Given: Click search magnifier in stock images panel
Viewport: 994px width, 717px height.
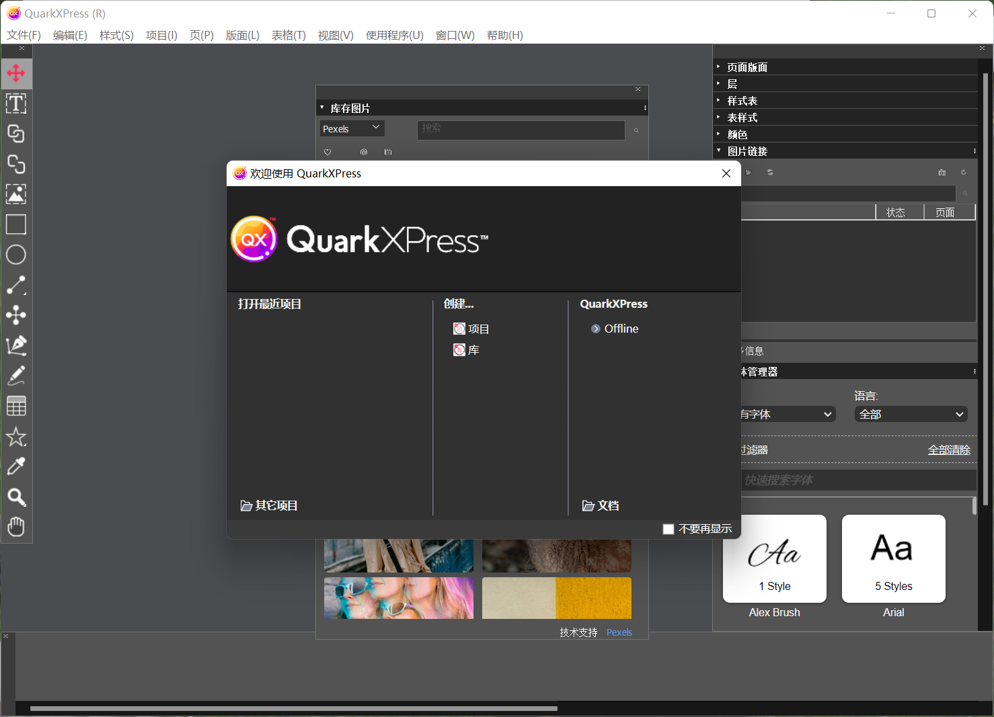Looking at the screenshot, I should click(x=636, y=130).
